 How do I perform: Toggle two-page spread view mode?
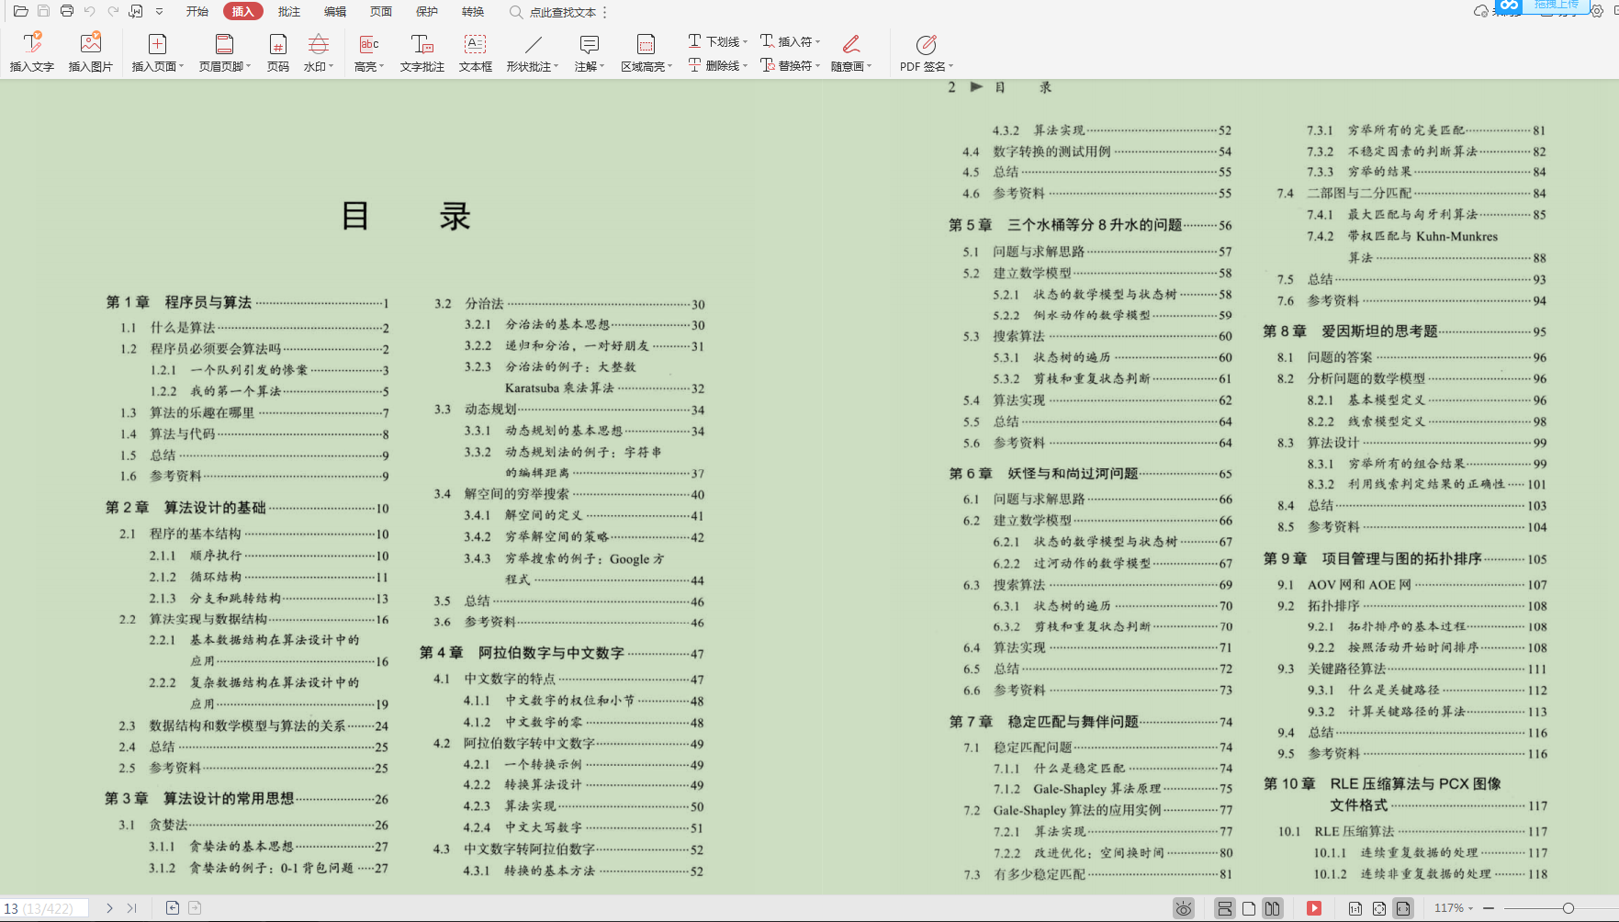coord(1273,907)
